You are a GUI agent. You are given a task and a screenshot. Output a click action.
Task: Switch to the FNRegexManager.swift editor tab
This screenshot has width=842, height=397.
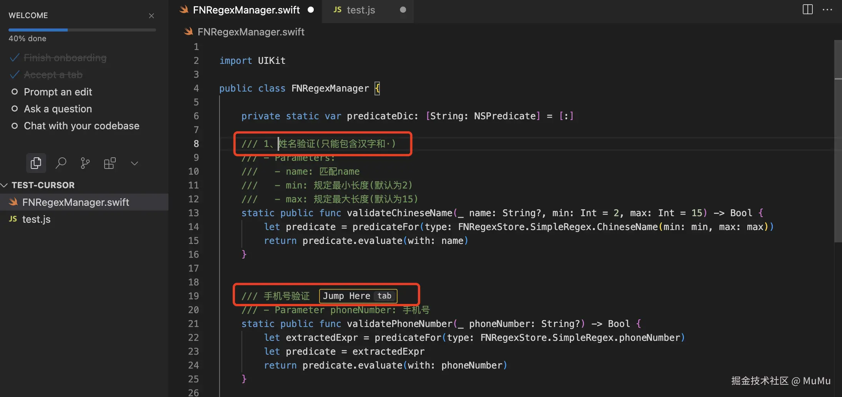point(246,10)
